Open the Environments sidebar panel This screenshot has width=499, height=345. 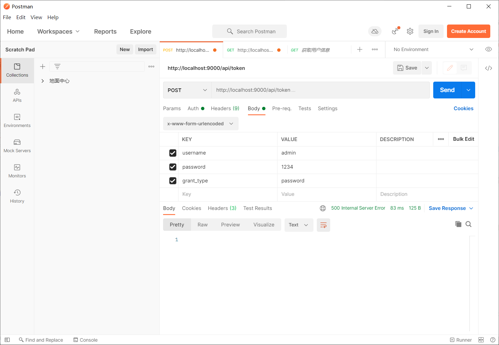pos(17,121)
